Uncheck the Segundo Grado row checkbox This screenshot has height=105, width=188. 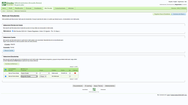click(x=6, y=76)
